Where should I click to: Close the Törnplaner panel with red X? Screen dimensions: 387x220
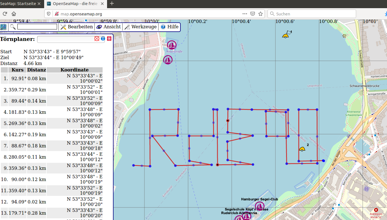coord(109,39)
